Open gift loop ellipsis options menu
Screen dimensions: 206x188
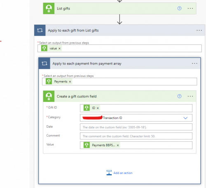click(199, 30)
